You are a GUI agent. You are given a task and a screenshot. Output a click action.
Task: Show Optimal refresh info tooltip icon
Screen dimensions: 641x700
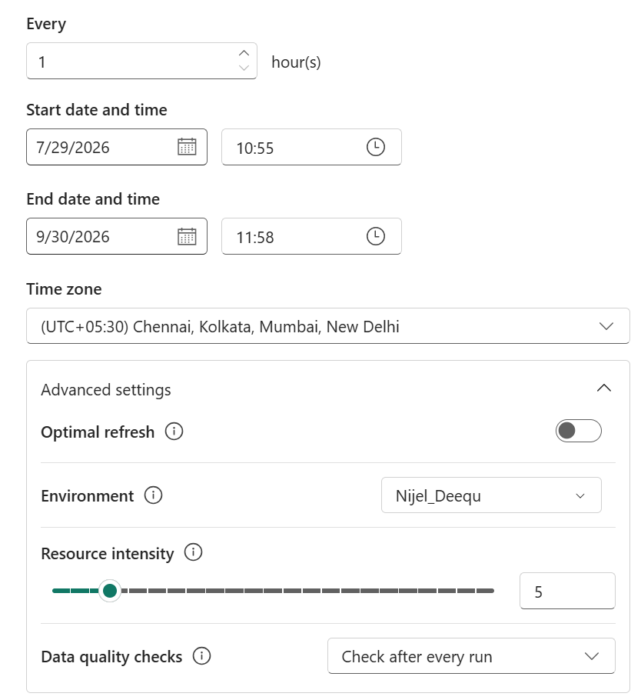[x=174, y=432]
